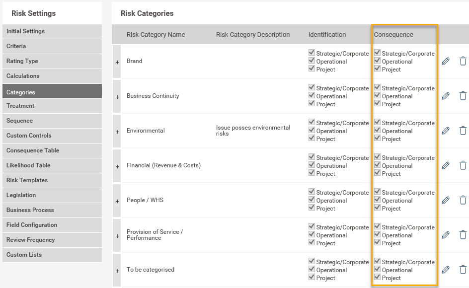469x288 pixels.
Task: Uncheck Environmental Identification Operational checkbox
Action: (x=312, y=130)
